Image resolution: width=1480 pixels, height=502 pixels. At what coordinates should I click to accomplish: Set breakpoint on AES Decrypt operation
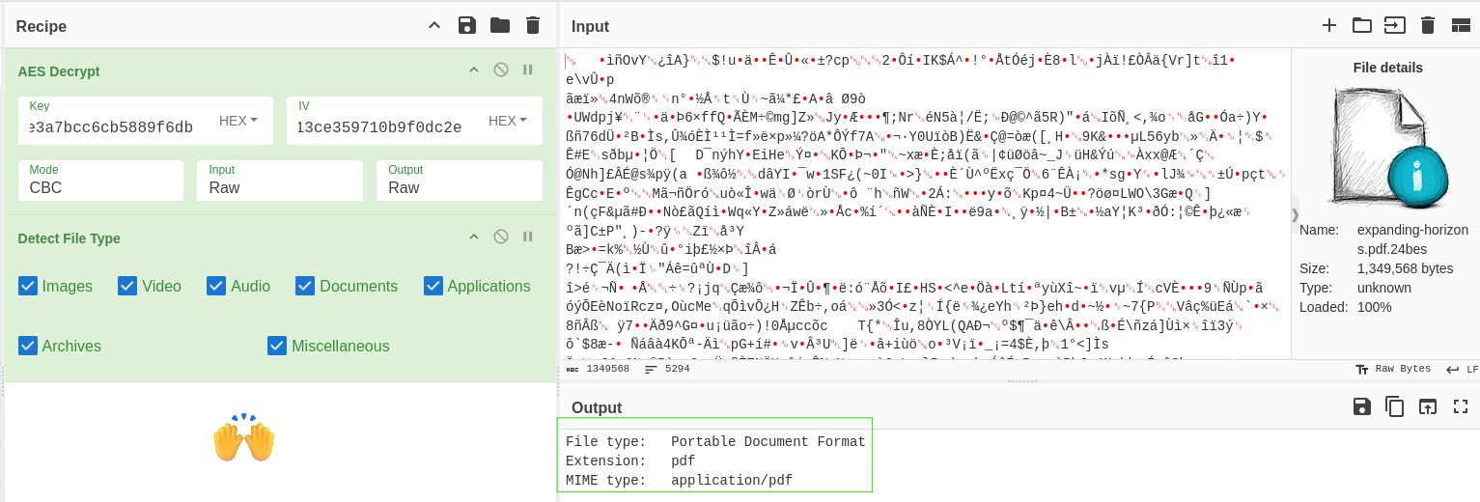tap(528, 70)
